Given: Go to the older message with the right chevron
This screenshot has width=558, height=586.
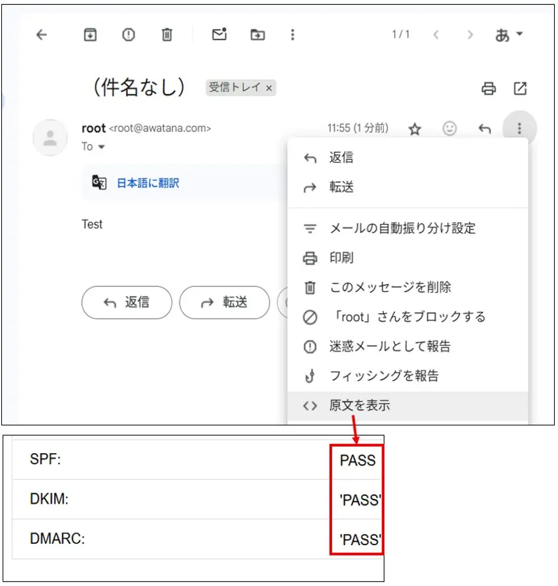Looking at the screenshot, I should point(470,35).
